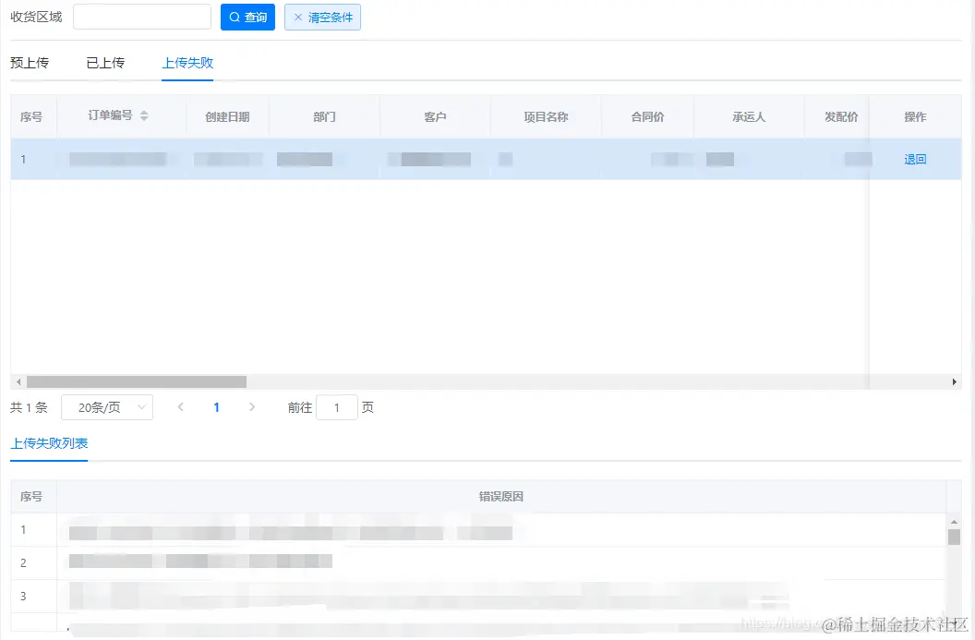Click the horizontal scrollbar left arrow
The height and width of the screenshot is (640, 975).
tap(18, 382)
